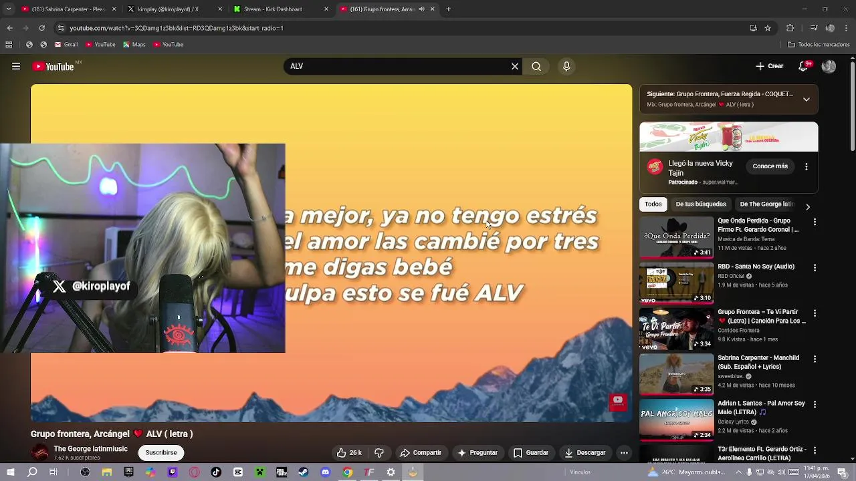
Task: Open the YouTube notifications bell
Action: click(805, 66)
